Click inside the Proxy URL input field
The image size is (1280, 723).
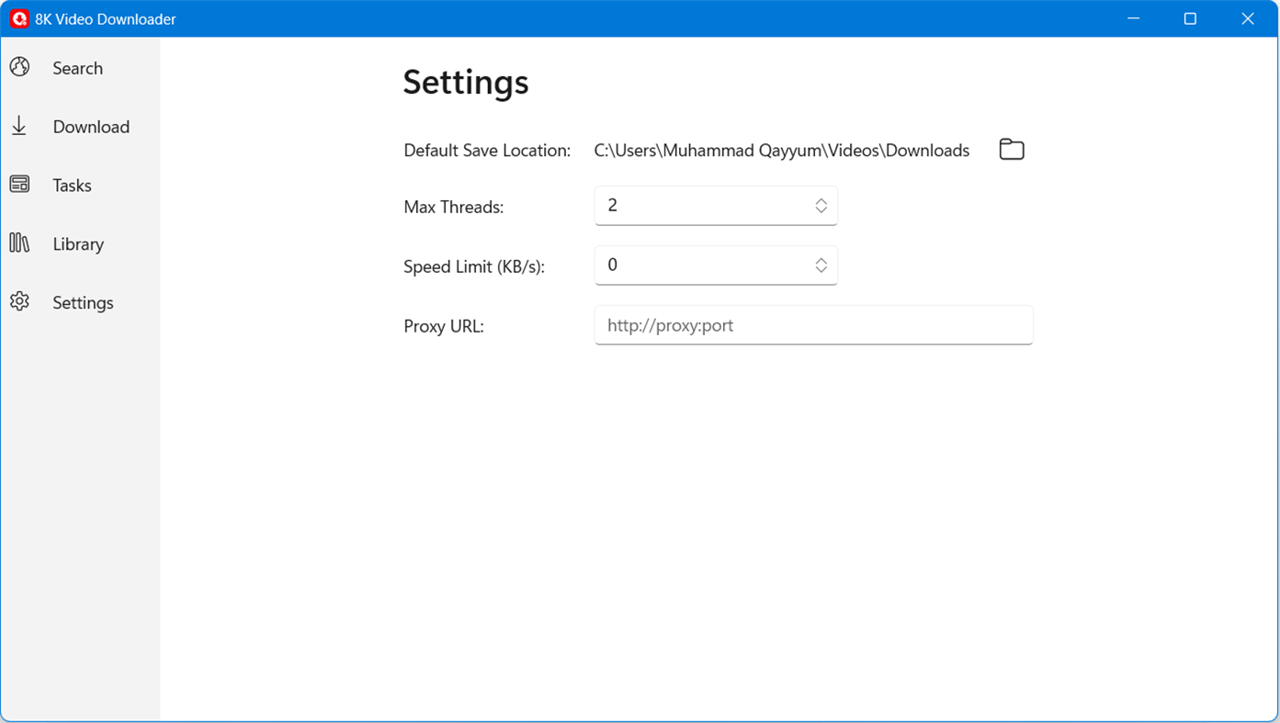(813, 325)
